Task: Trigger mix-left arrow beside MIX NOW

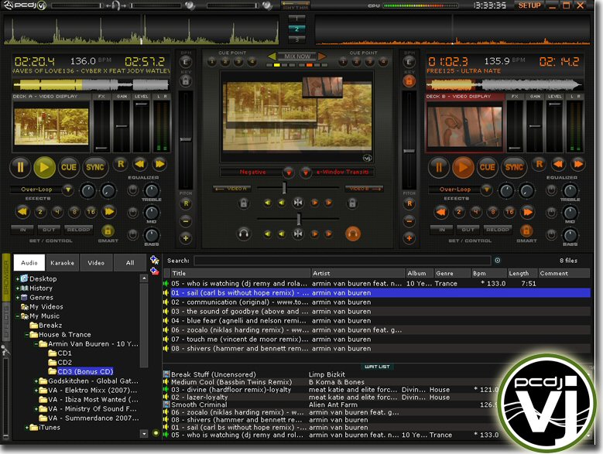Action: pos(272,56)
